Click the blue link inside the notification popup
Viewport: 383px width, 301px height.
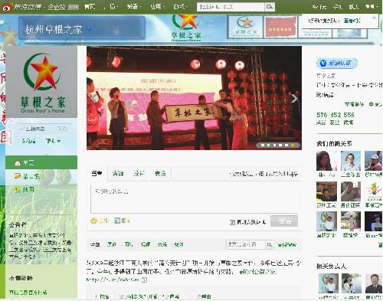pos(352,21)
